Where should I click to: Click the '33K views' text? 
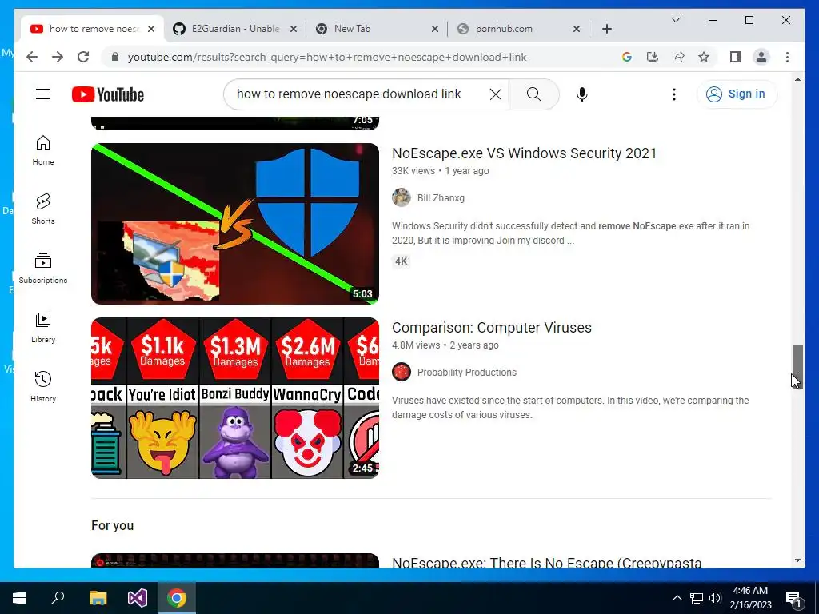pyautogui.click(x=413, y=171)
